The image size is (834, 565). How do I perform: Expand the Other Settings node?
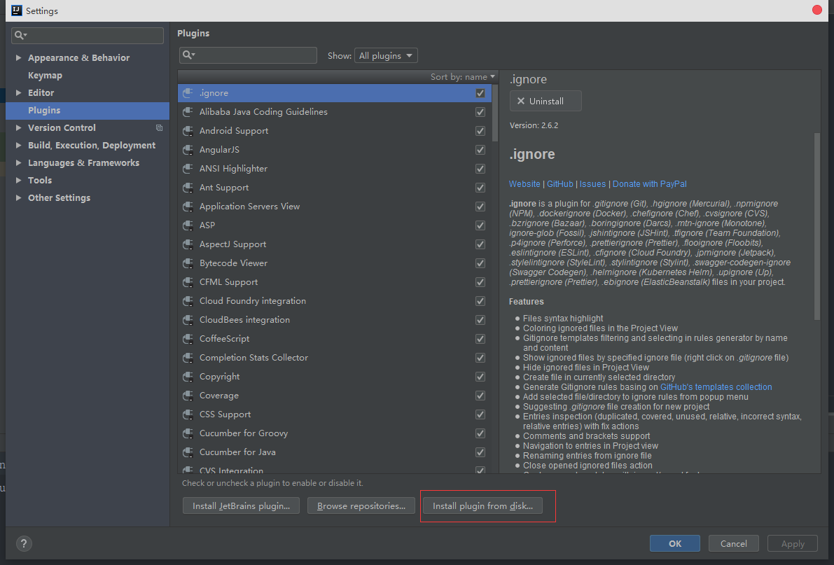click(19, 198)
